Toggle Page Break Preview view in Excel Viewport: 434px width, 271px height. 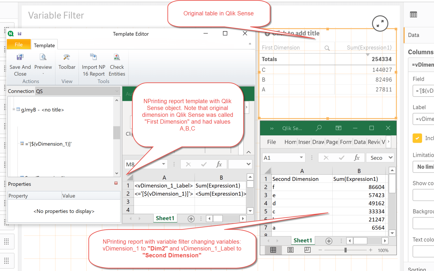[x=307, y=250]
